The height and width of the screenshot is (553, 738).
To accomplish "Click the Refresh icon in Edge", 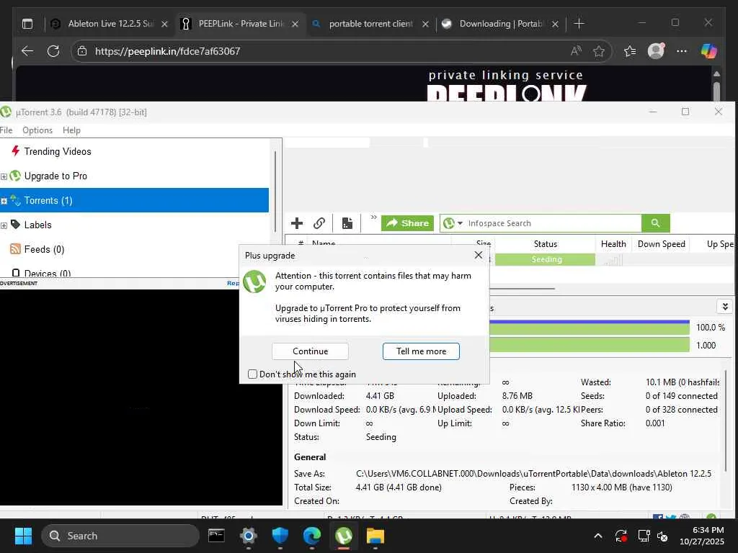I will (x=53, y=51).
